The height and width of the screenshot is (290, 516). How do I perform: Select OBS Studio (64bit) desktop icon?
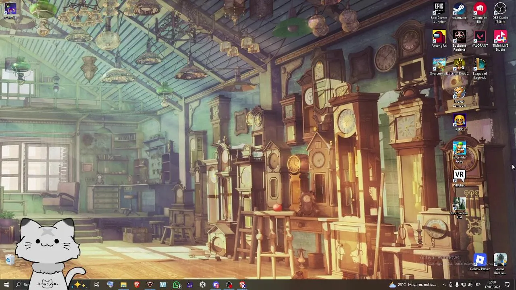(x=500, y=13)
